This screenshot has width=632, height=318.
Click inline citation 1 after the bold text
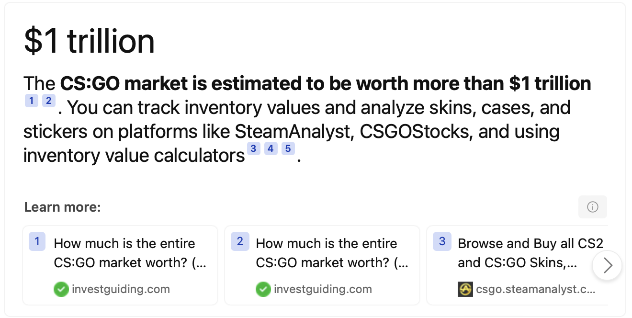click(32, 101)
